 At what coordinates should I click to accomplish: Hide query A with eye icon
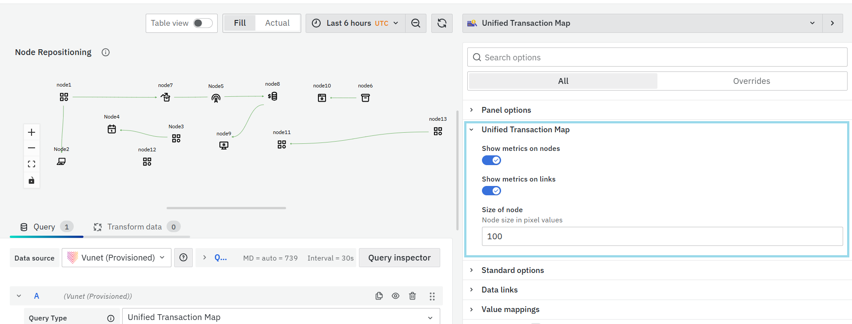pyautogui.click(x=395, y=296)
